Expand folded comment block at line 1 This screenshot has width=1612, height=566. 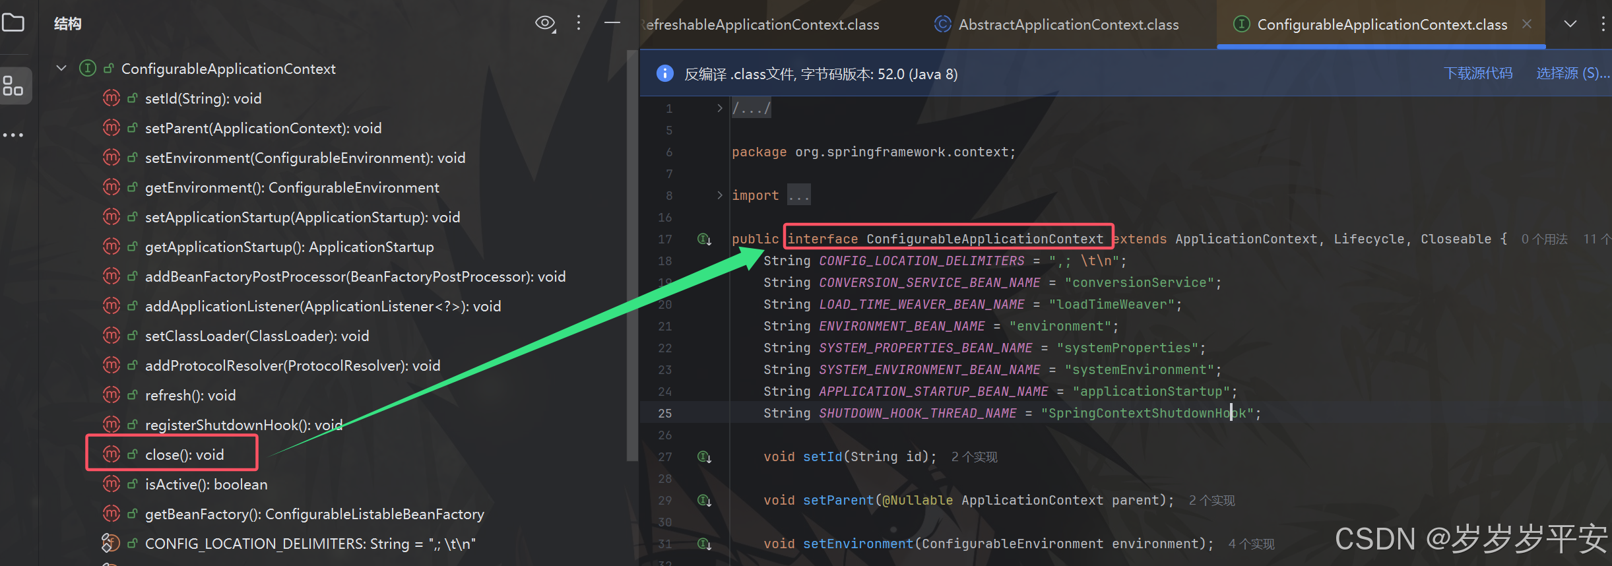(x=720, y=108)
